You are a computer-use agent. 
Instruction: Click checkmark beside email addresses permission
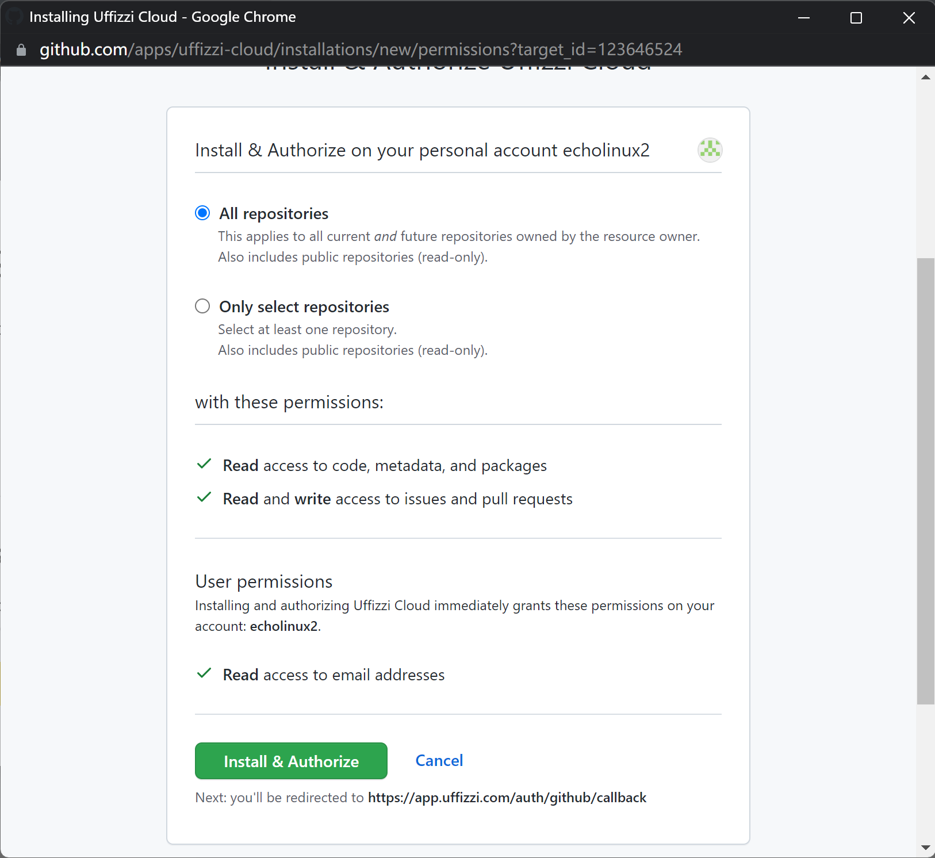pyautogui.click(x=204, y=673)
